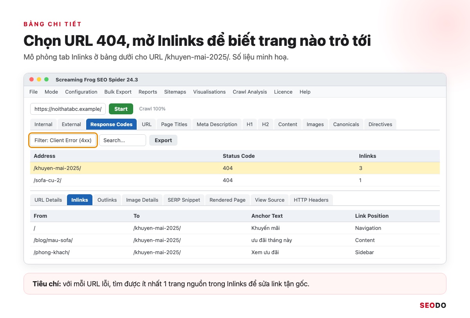
Task: Open the Outlinks bottom tab
Action: (x=107, y=200)
